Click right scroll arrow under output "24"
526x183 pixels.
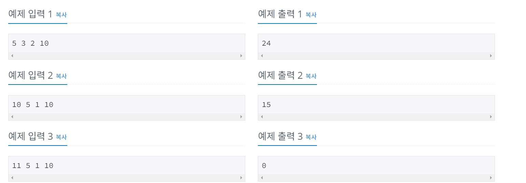coord(491,56)
